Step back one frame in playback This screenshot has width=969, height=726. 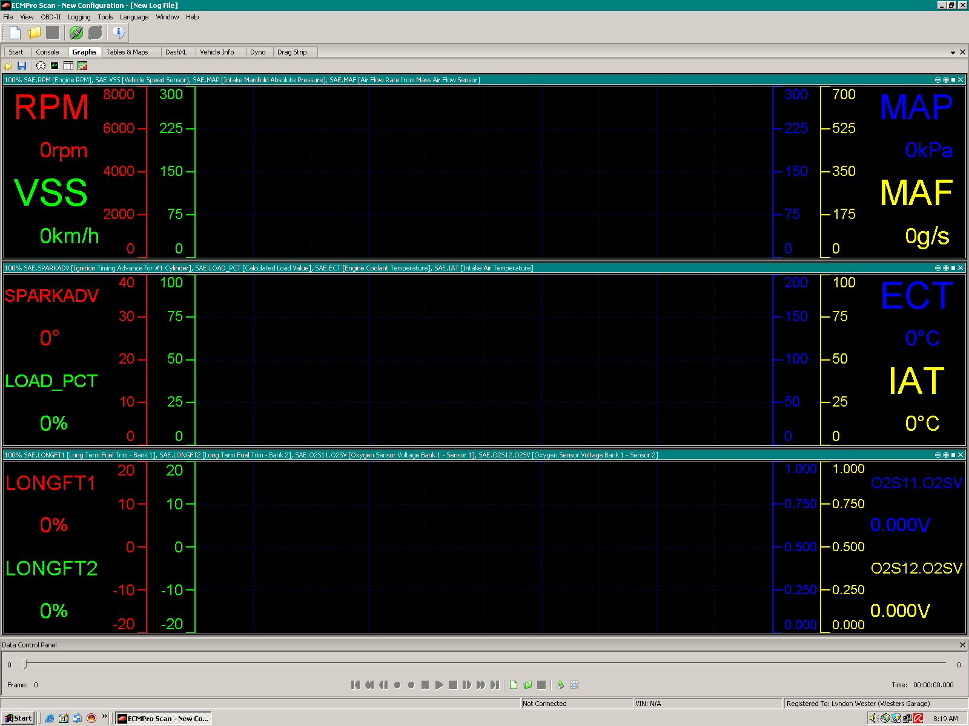(x=383, y=685)
